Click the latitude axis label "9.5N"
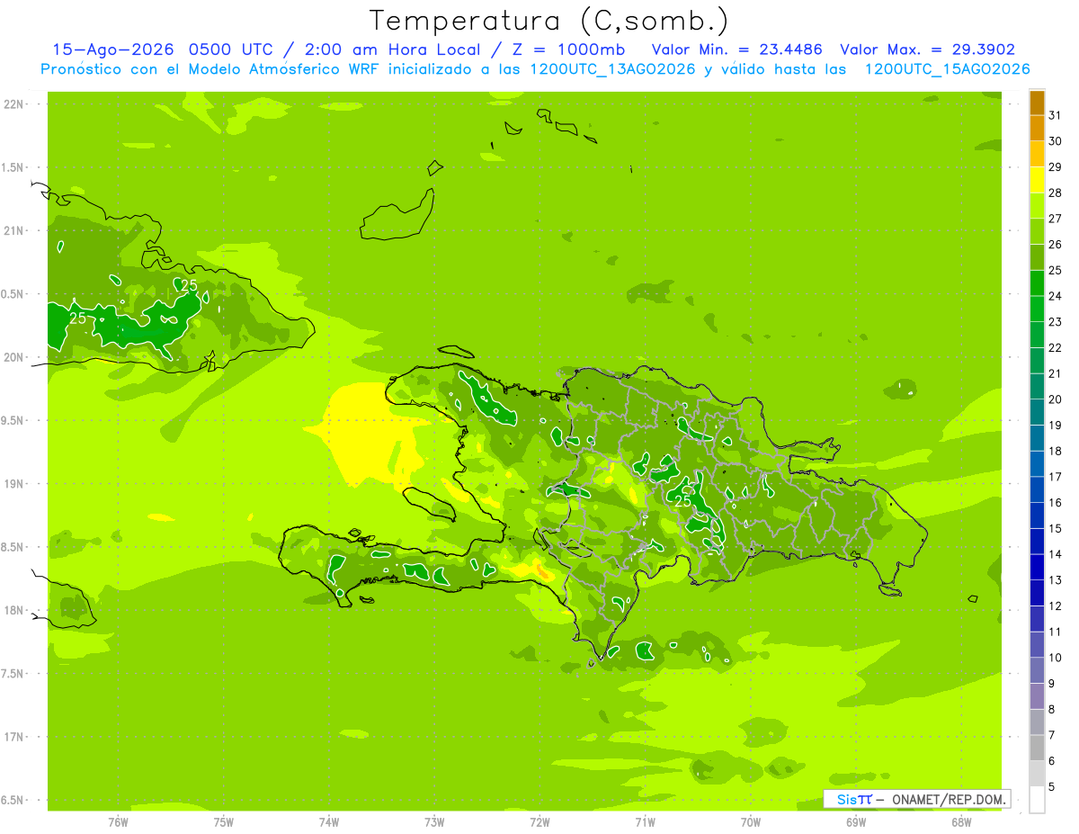The image size is (1079, 834). tap(13, 420)
